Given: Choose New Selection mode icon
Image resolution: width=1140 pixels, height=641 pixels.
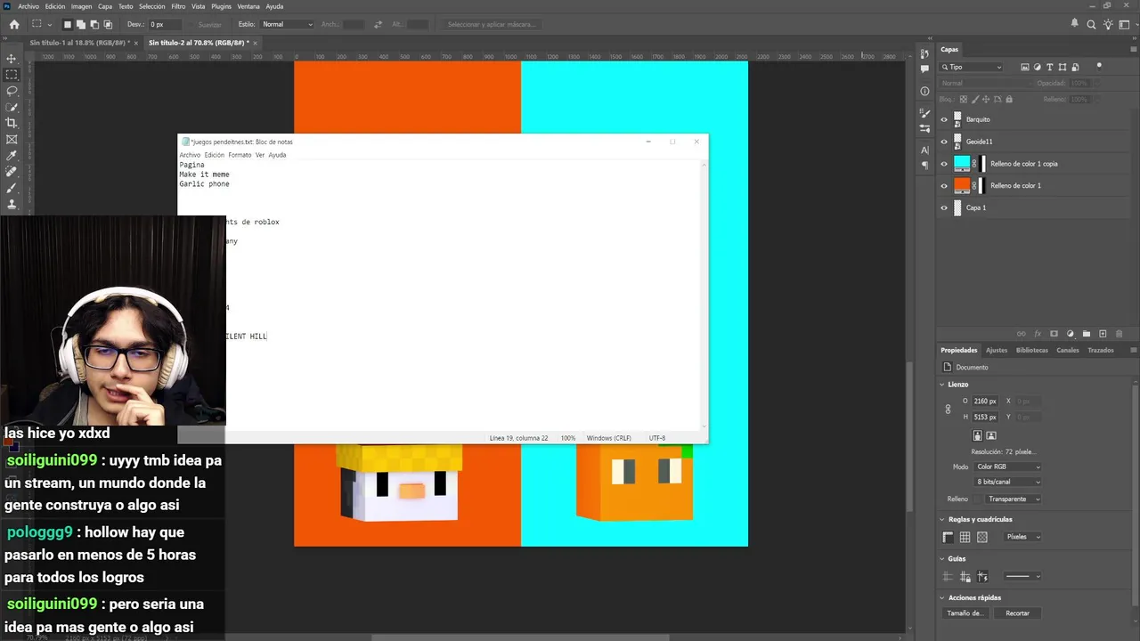Looking at the screenshot, I should [x=68, y=24].
